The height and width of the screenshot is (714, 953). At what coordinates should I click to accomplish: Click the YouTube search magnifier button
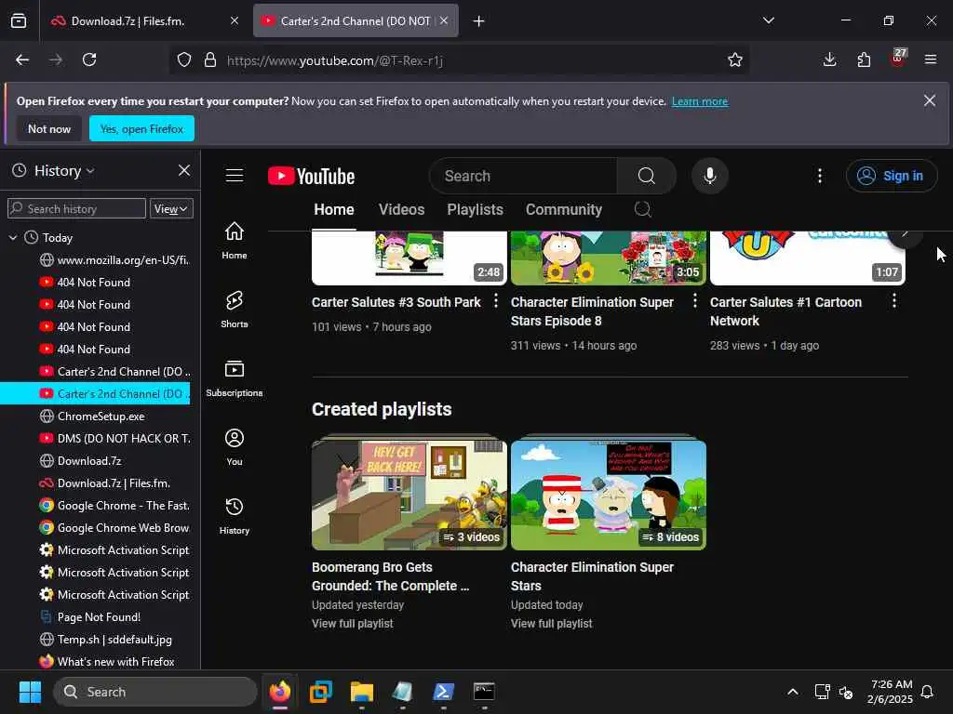tap(646, 176)
